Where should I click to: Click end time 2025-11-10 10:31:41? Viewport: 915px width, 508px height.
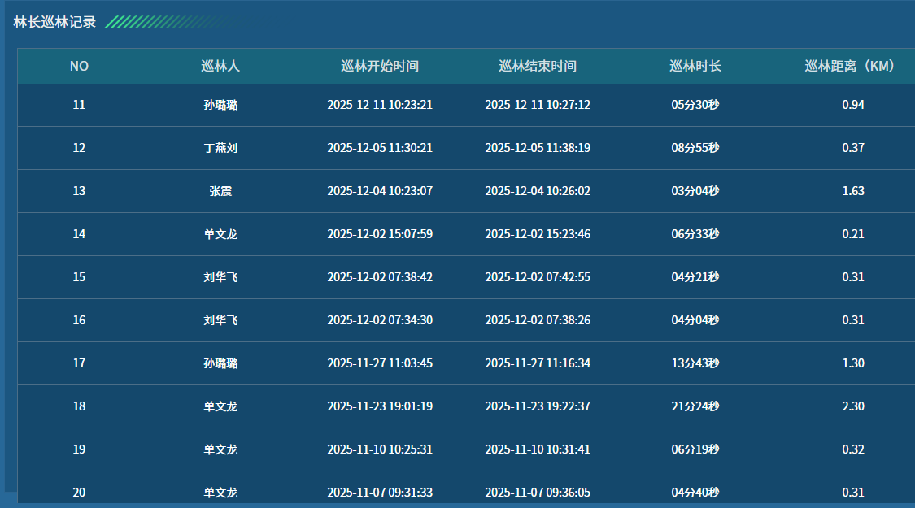tap(538, 449)
